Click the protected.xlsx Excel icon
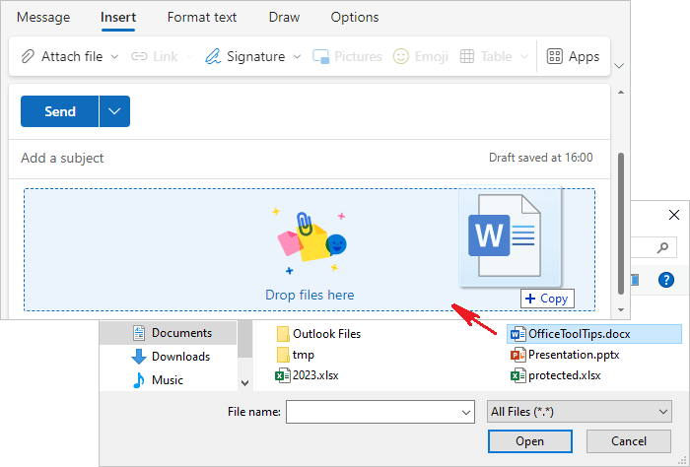This screenshot has width=690, height=467. pos(517,375)
